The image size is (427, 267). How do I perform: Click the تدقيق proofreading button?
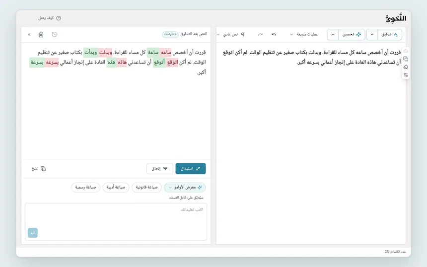coord(390,35)
